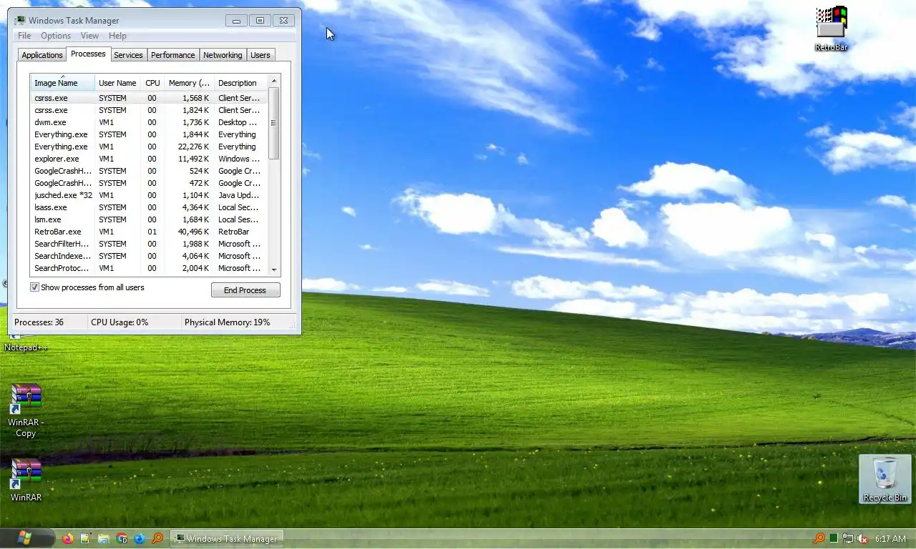Screen dimensions: 916x549
Task: Launch Google Chrome from the taskbar
Action: (x=122, y=538)
